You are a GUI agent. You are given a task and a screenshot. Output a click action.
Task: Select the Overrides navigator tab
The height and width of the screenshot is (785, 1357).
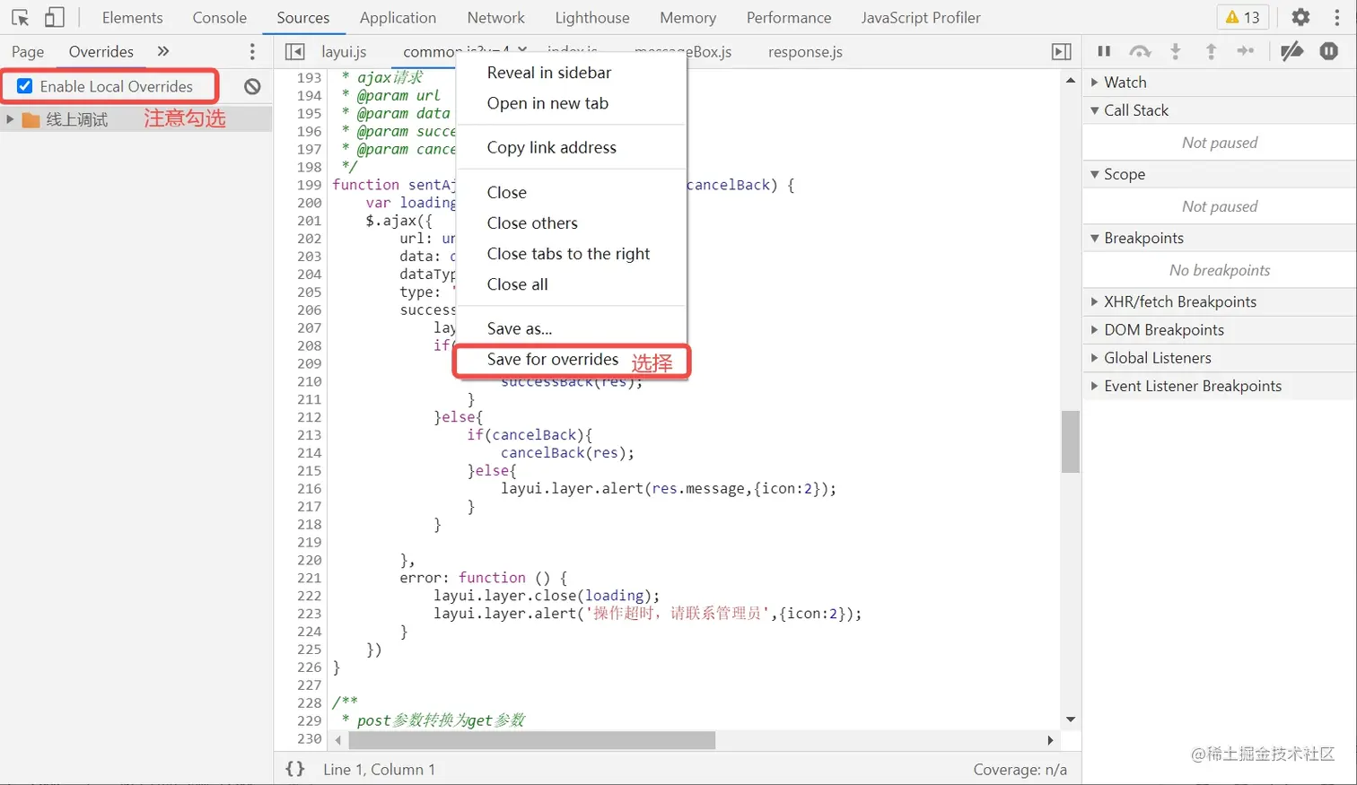[101, 51]
